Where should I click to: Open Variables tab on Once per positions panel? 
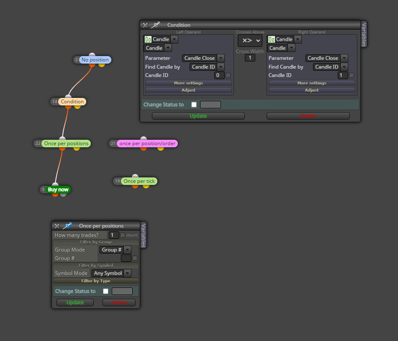pos(143,235)
